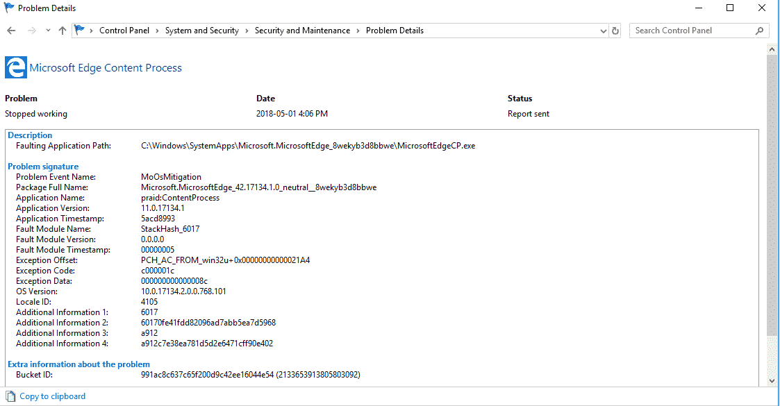Open Security and Maintenance breadcrumb

click(x=302, y=31)
